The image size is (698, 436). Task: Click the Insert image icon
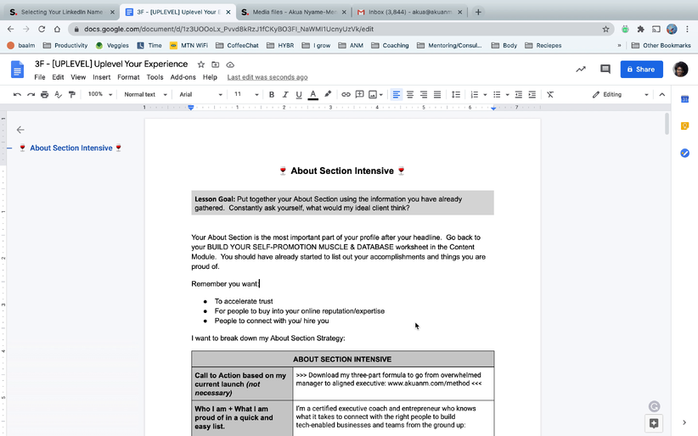coord(373,94)
